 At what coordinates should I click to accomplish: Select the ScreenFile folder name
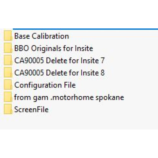pos(31,109)
